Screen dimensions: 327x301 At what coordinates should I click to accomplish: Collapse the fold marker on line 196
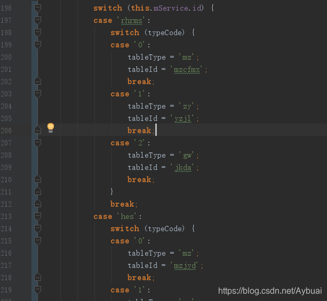pos(37,9)
